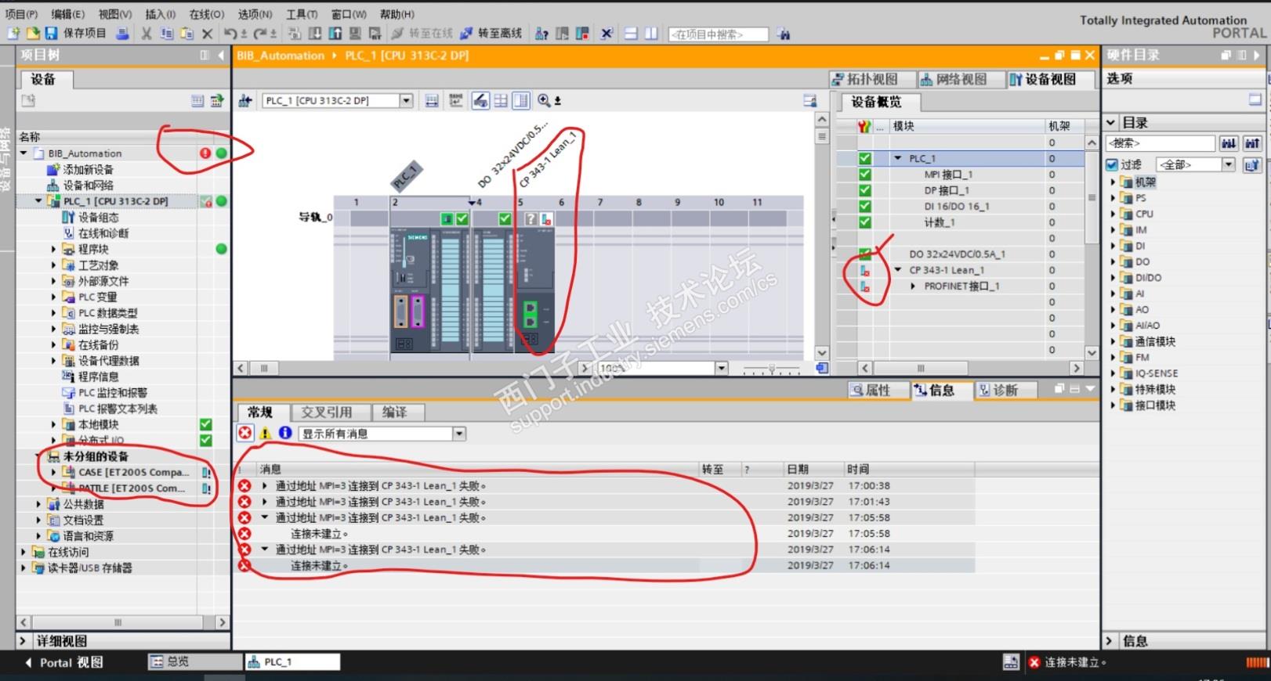
Task: Click the 转至在线 go online button
Action: pyautogui.click(x=422, y=34)
